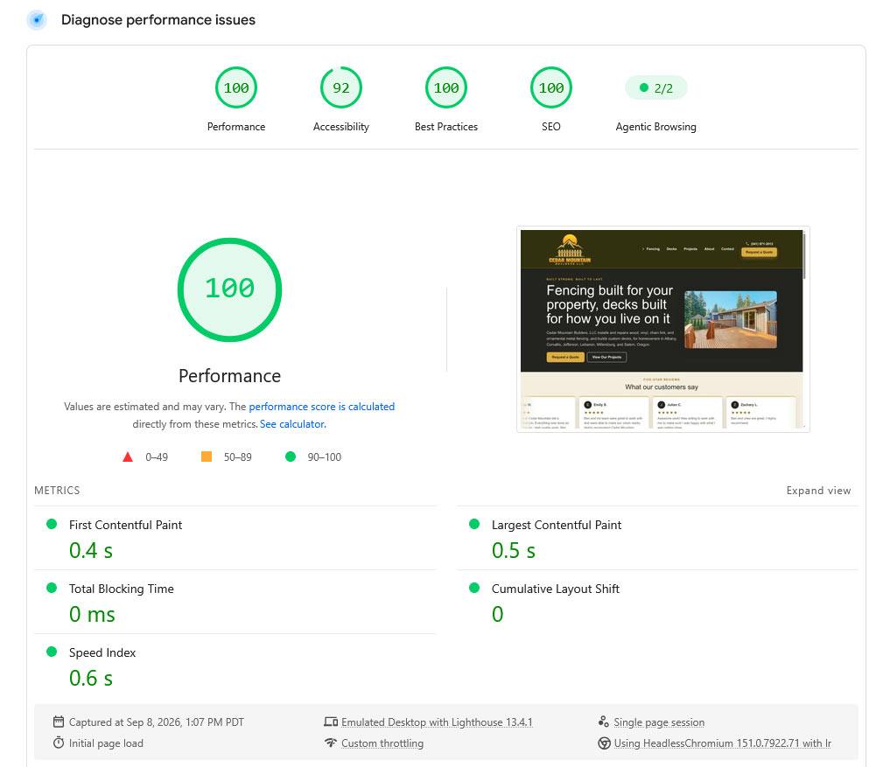Open the See calculator link
This screenshot has width=883, height=767.
tap(293, 424)
